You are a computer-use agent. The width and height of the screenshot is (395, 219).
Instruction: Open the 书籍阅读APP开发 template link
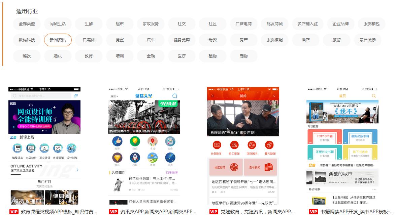point(357,212)
